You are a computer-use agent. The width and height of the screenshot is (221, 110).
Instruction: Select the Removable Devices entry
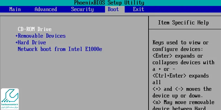(x=42, y=36)
